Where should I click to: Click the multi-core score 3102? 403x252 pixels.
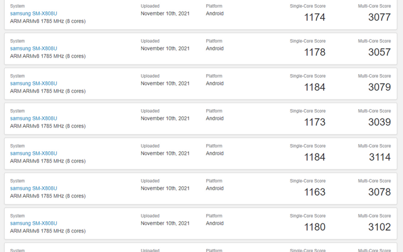(380, 227)
